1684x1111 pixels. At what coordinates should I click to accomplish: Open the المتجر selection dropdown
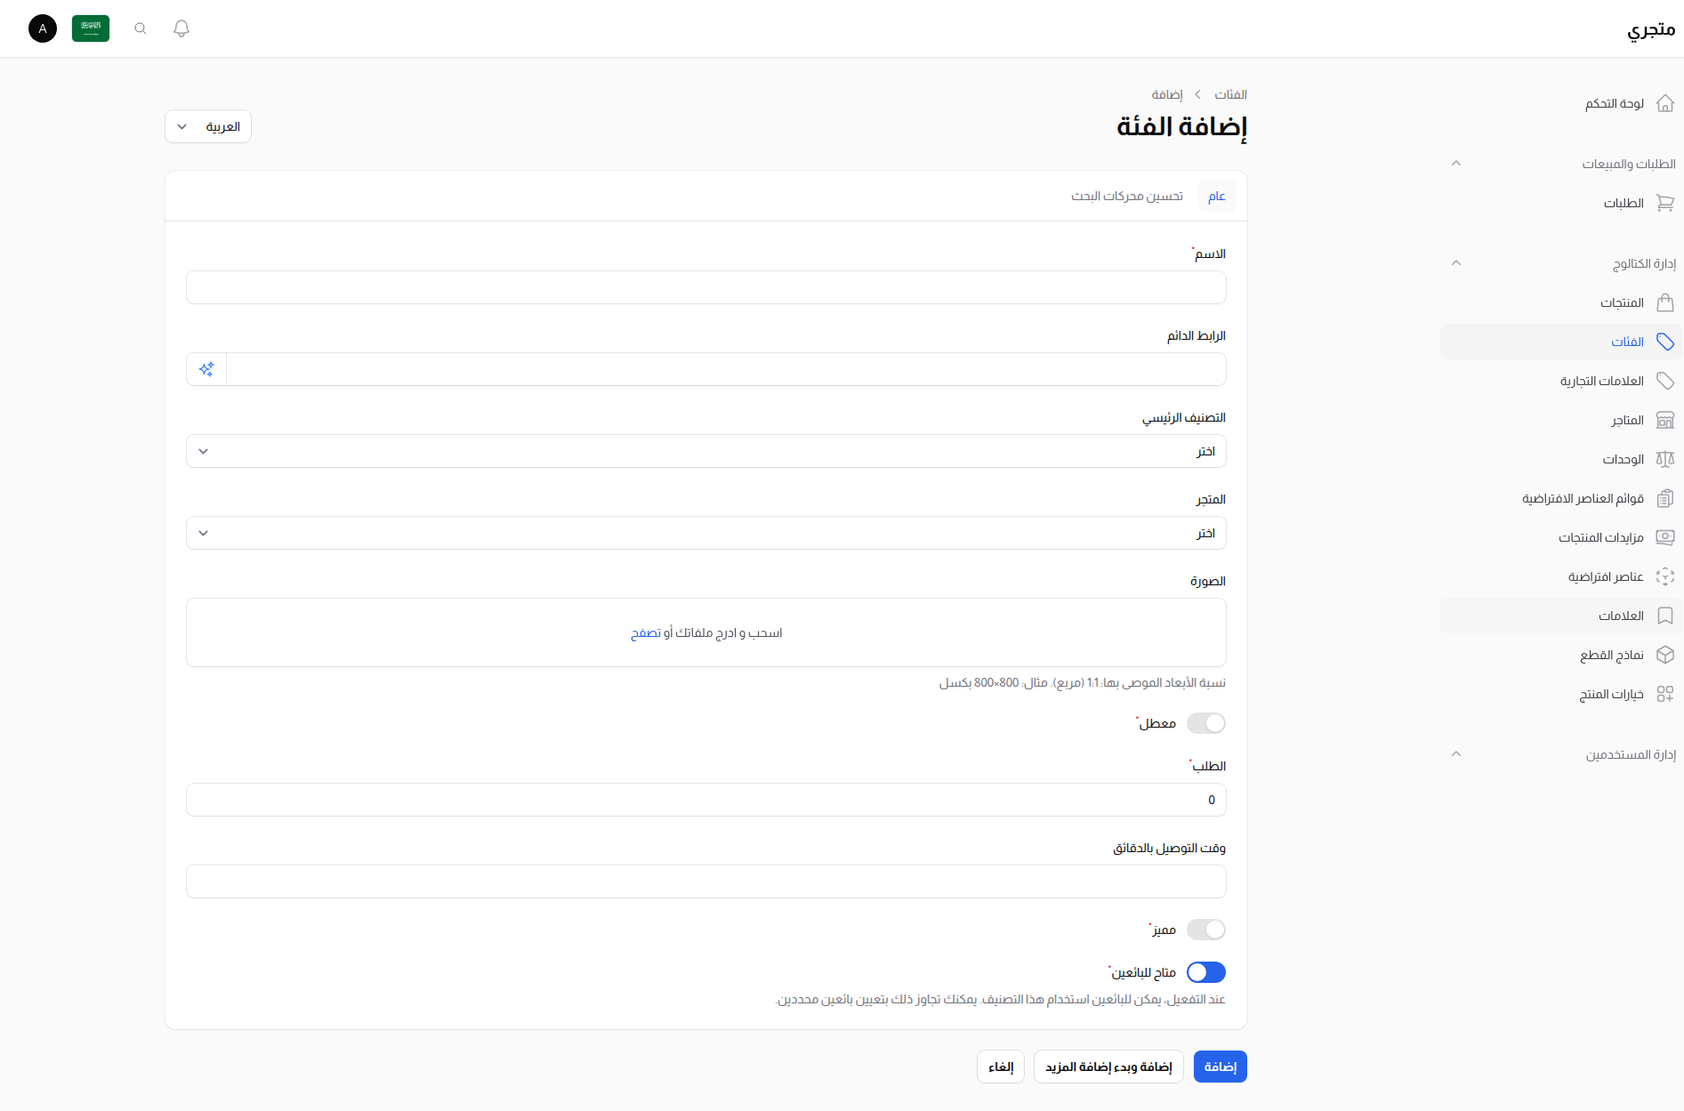click(705, 533)
